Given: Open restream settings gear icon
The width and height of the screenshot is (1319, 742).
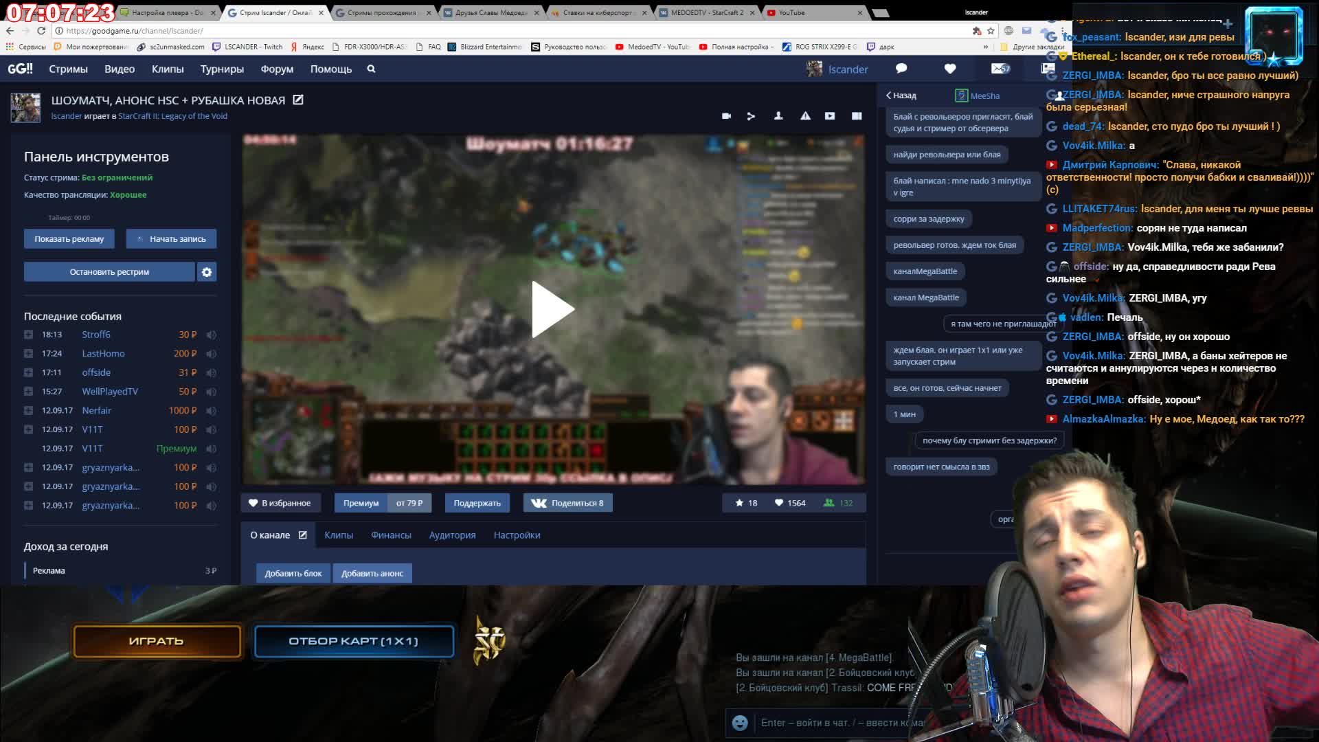Looking at the screenshot, I should (207, 272).
